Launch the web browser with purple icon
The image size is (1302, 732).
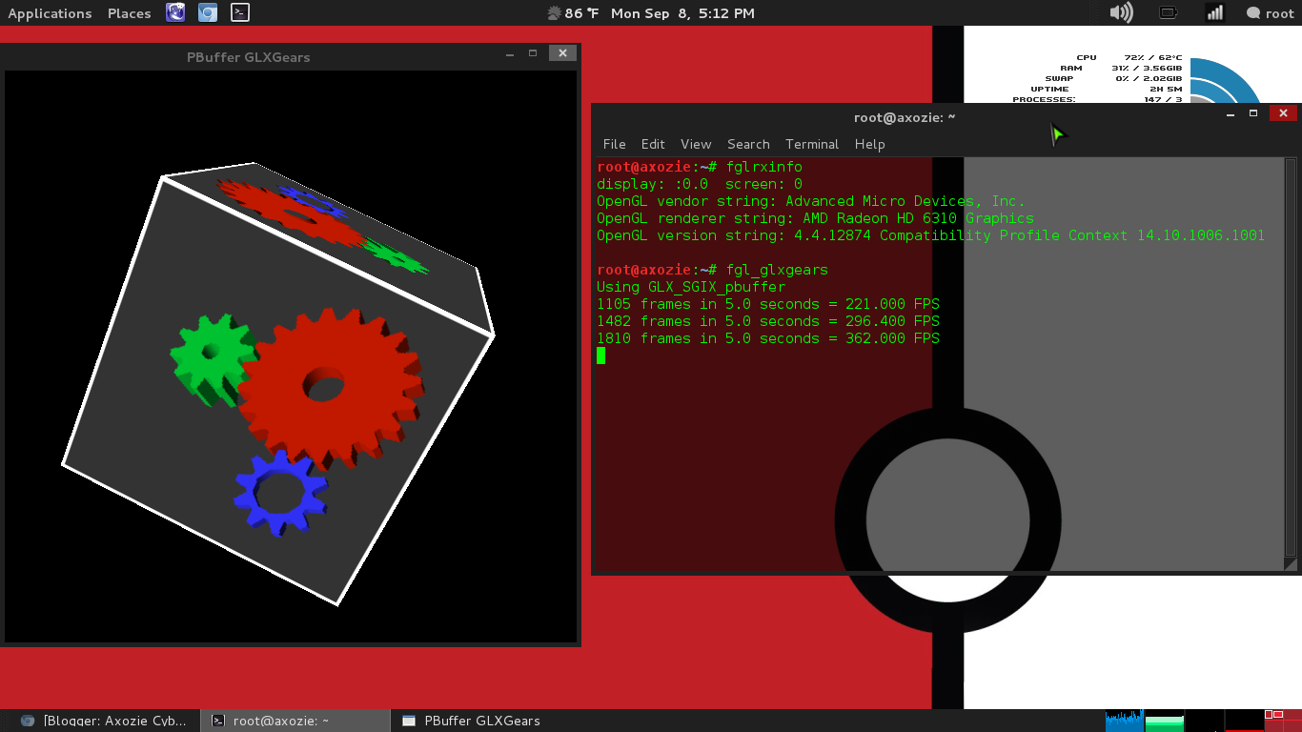pos(174,12)
